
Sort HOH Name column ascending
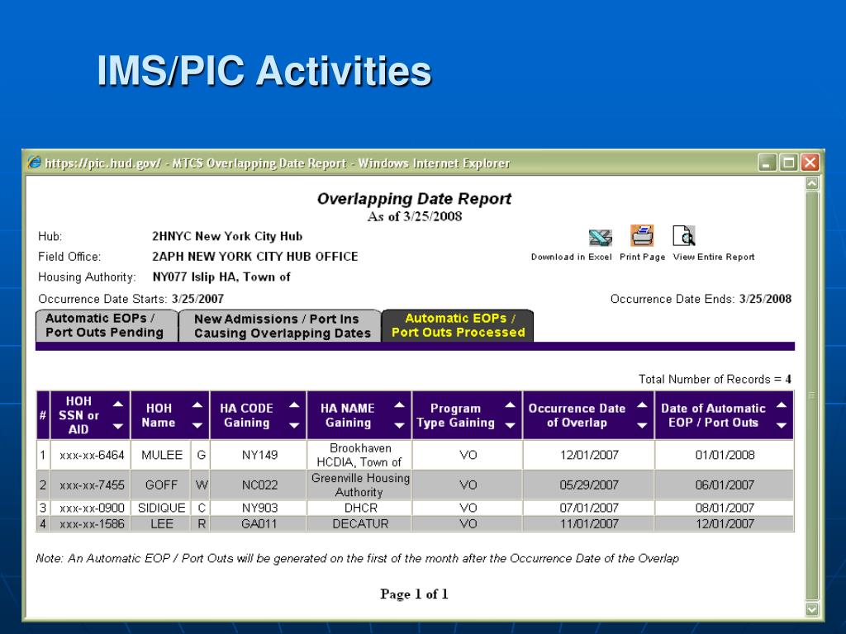(x=197, y=405)
